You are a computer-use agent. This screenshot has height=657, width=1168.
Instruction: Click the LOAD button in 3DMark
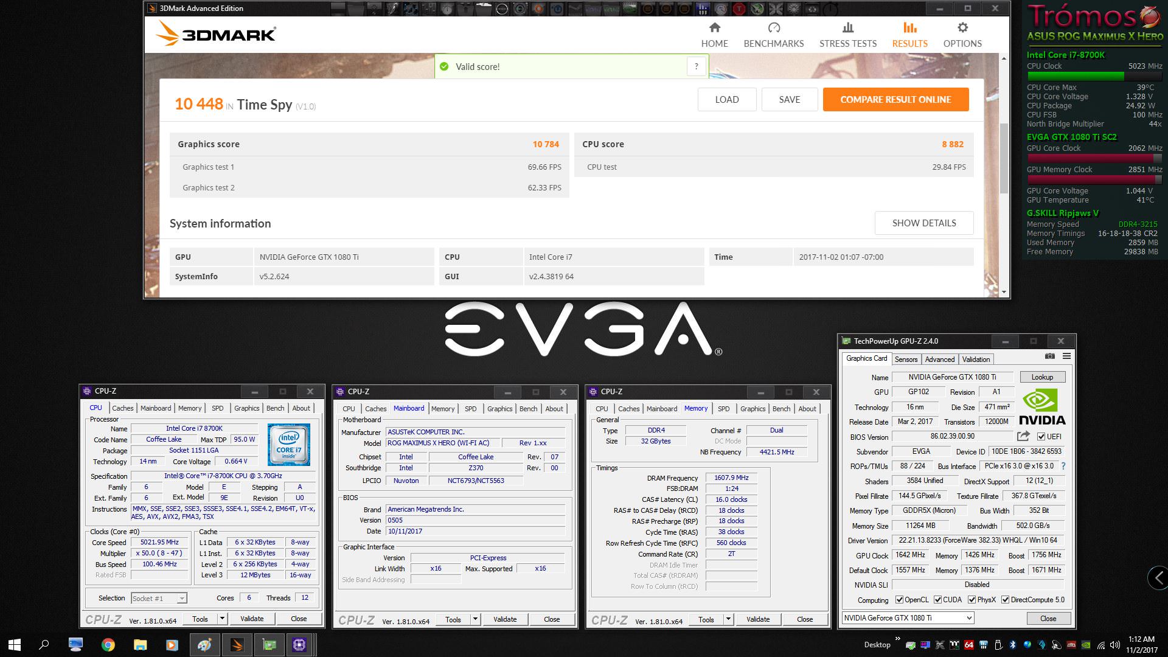(x=727, y=100)
